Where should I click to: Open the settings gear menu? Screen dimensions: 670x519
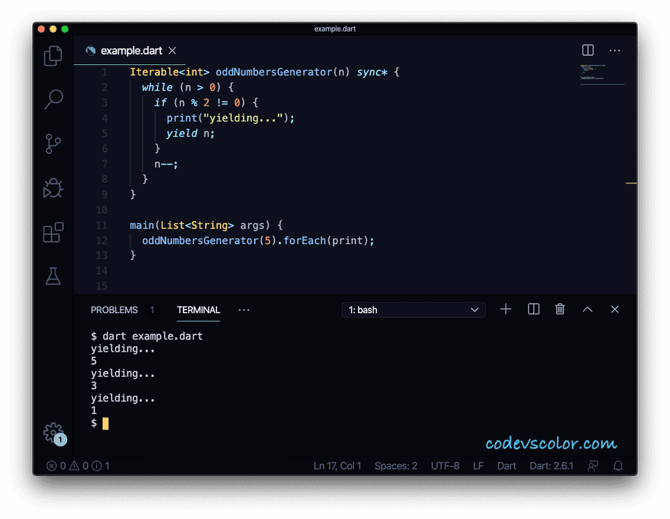pos(52,434)
